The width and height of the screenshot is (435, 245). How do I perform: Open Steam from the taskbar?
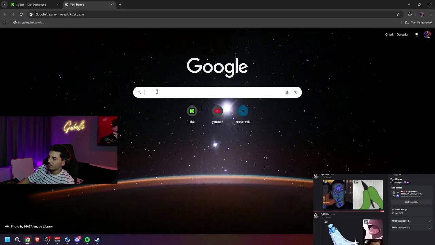(x=97, y=240)
